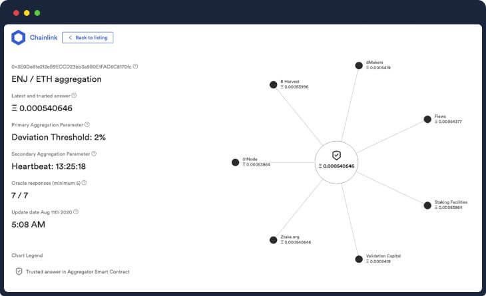Click the contract address text
The width and height of the screenshot is (486, 296).
point(71,67)
